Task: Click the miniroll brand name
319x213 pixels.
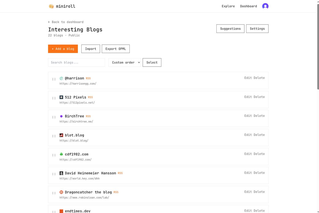Action: 66,6
